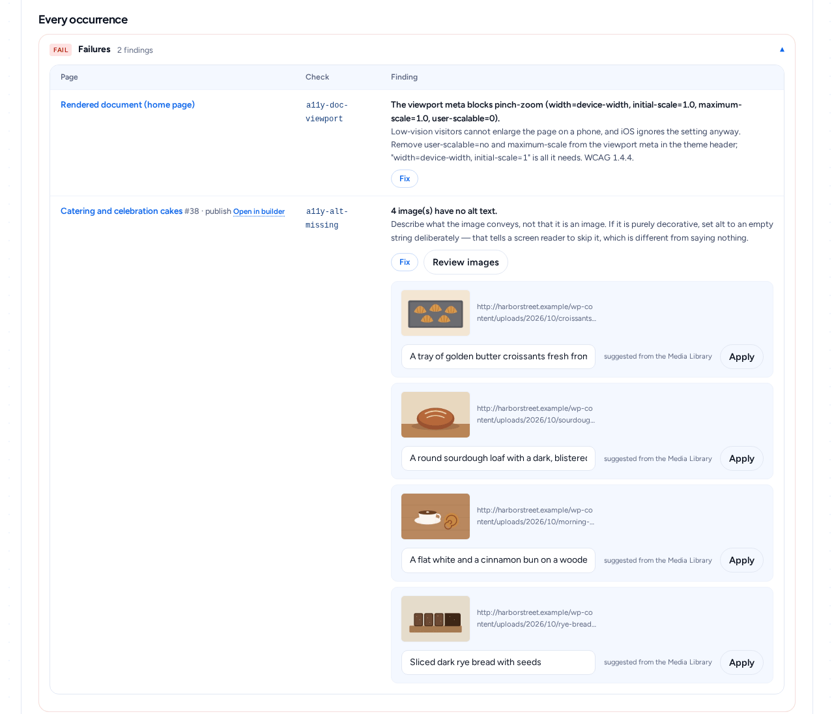Open the Rendered document (home page) link
Viewport: 834px width, 714px height.
click(x=128, y=105)
